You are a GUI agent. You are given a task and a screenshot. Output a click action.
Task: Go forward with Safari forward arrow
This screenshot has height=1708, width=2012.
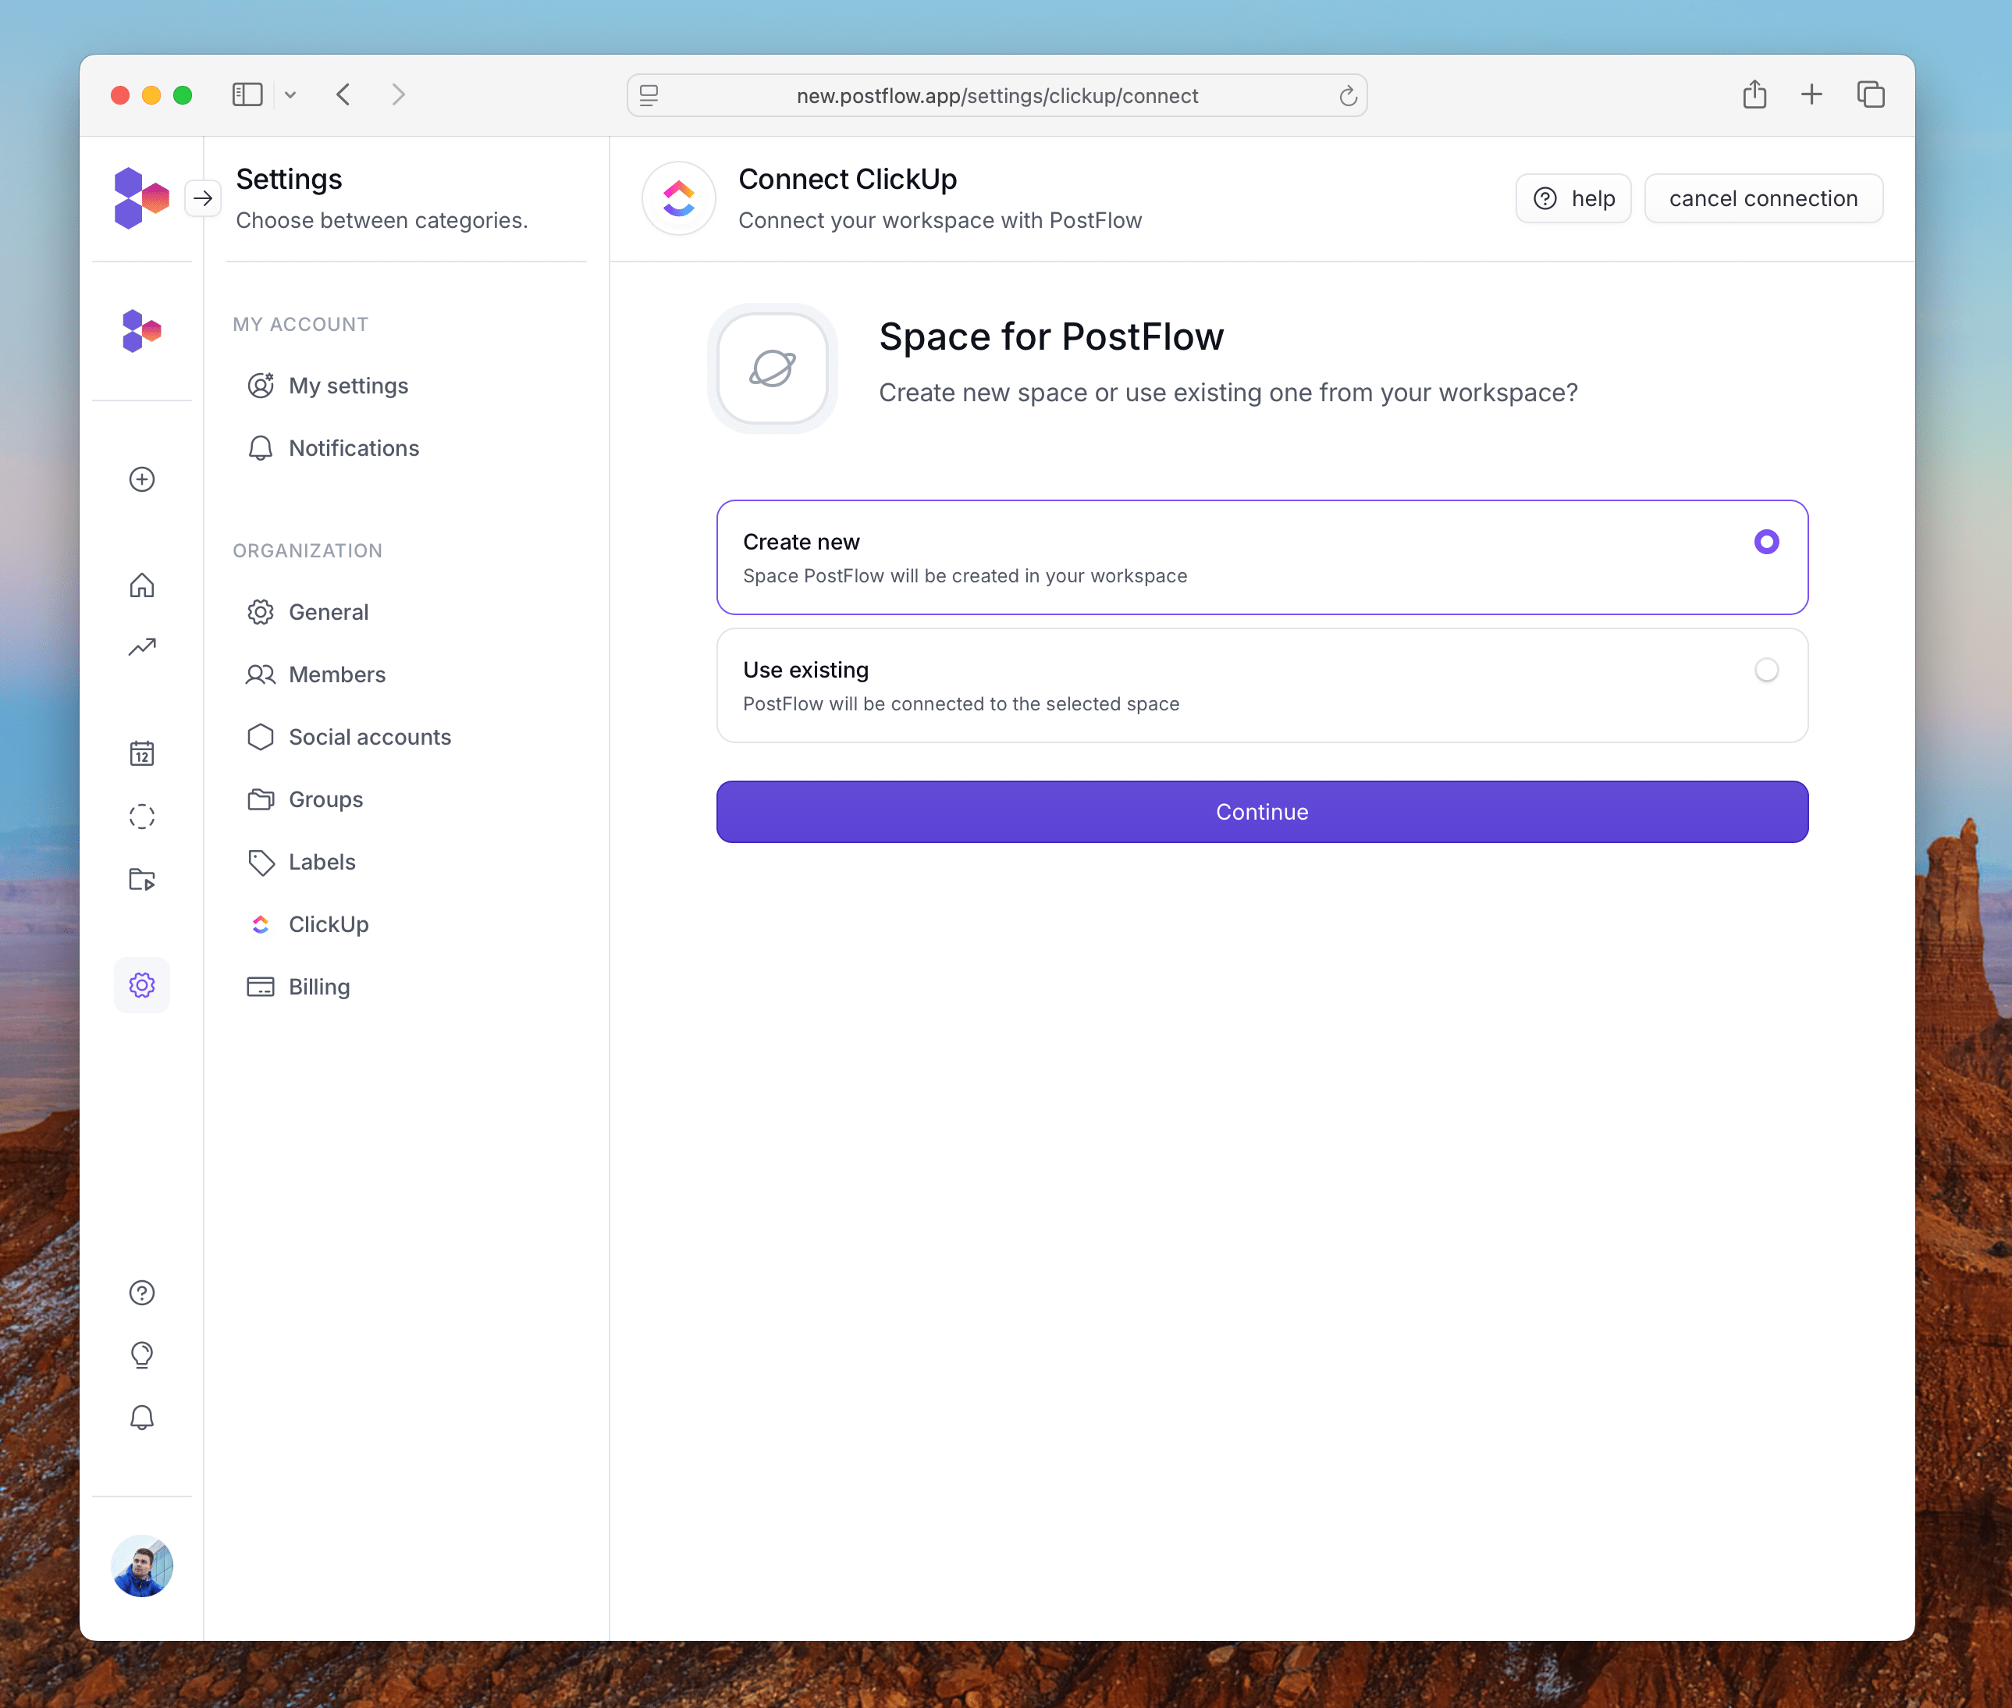pos(399,95)
